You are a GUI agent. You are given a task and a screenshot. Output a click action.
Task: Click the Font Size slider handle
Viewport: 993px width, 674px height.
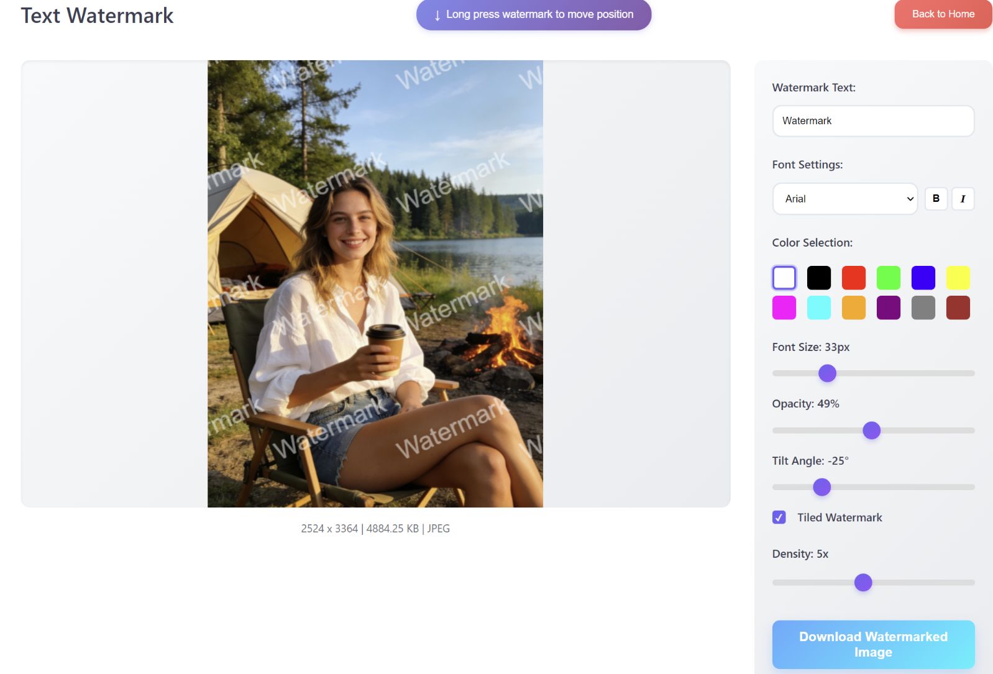[x=827, y=373]
